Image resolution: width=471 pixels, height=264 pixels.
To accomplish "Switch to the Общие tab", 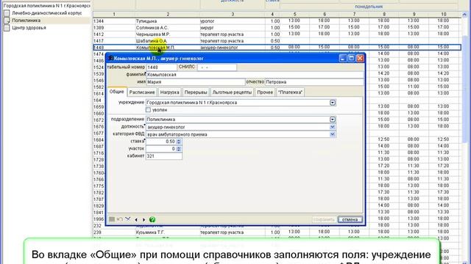I will point(117,92).
